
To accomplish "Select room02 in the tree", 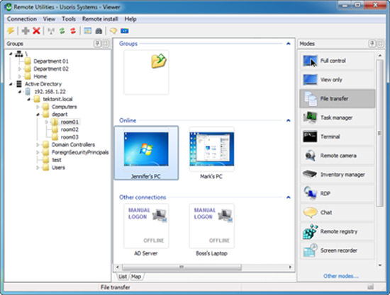I will pyautogui.click(x=69, y=129).
